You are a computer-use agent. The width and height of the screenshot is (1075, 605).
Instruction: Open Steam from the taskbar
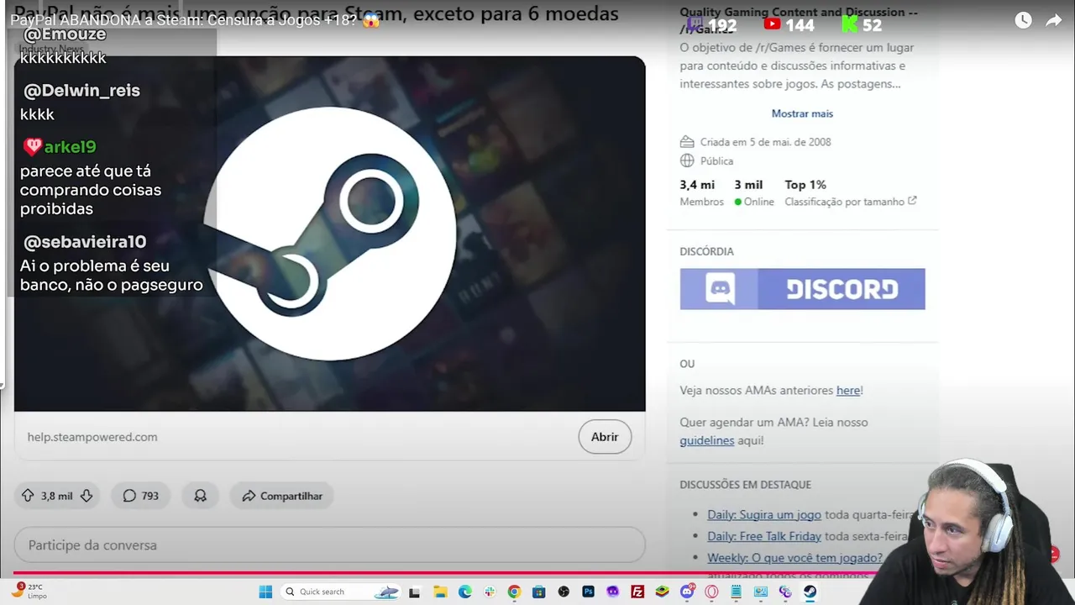pos(810,592)
